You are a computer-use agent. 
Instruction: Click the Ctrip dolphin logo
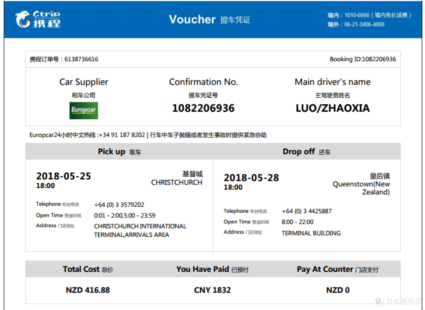(x=38, y=20)
